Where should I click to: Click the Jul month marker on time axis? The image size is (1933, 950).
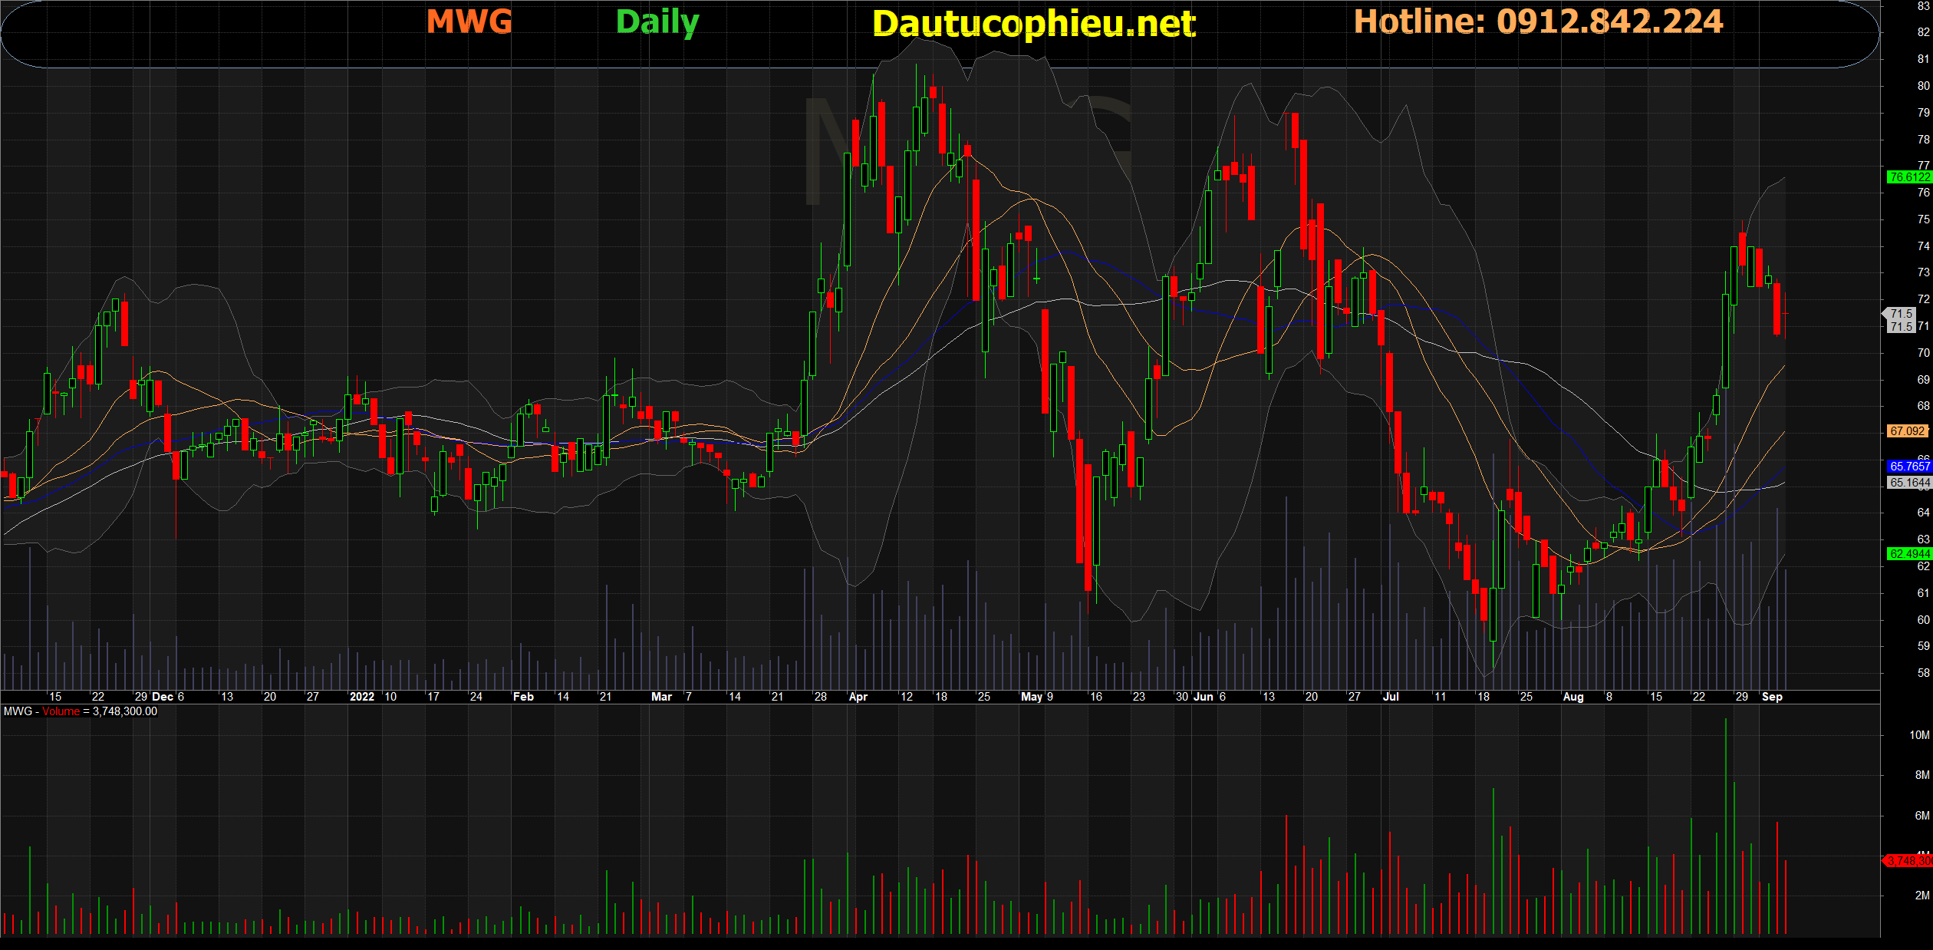click(1390, 697)
